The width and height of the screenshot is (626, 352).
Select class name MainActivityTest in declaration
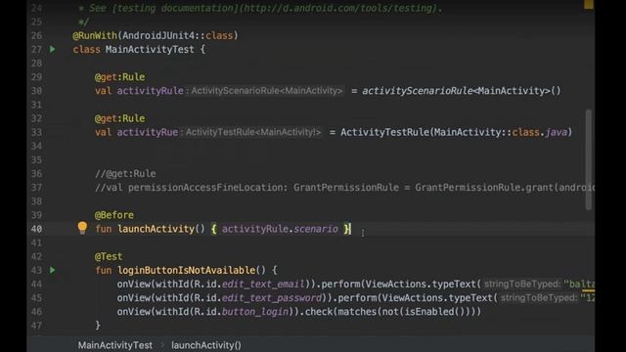pyautogui.click(x=150, y=50)
